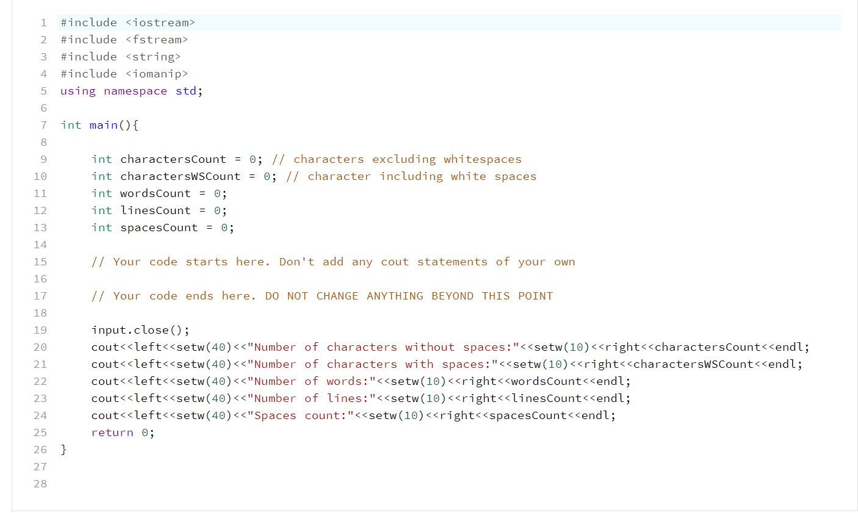Click the 'return 0;' statement
The height and width of the screenshot is (513, 858).
point(122,432)
